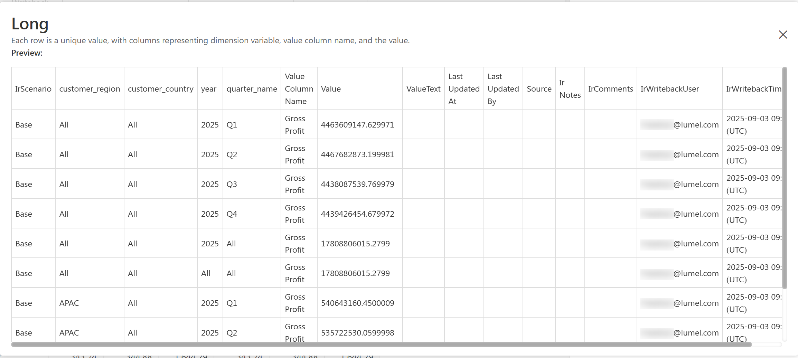798x358 pixels.
Task: Click the Last Updated By header
Action: (503, 89)
